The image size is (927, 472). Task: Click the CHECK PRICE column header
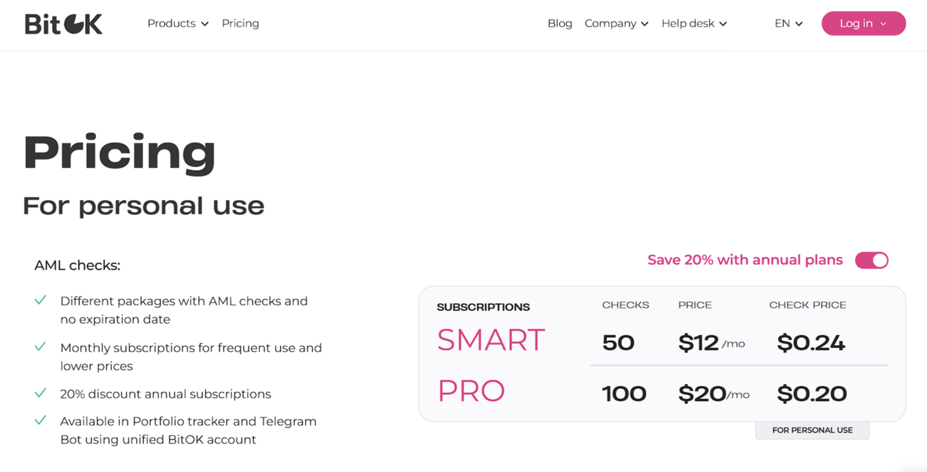click(807, 305)
